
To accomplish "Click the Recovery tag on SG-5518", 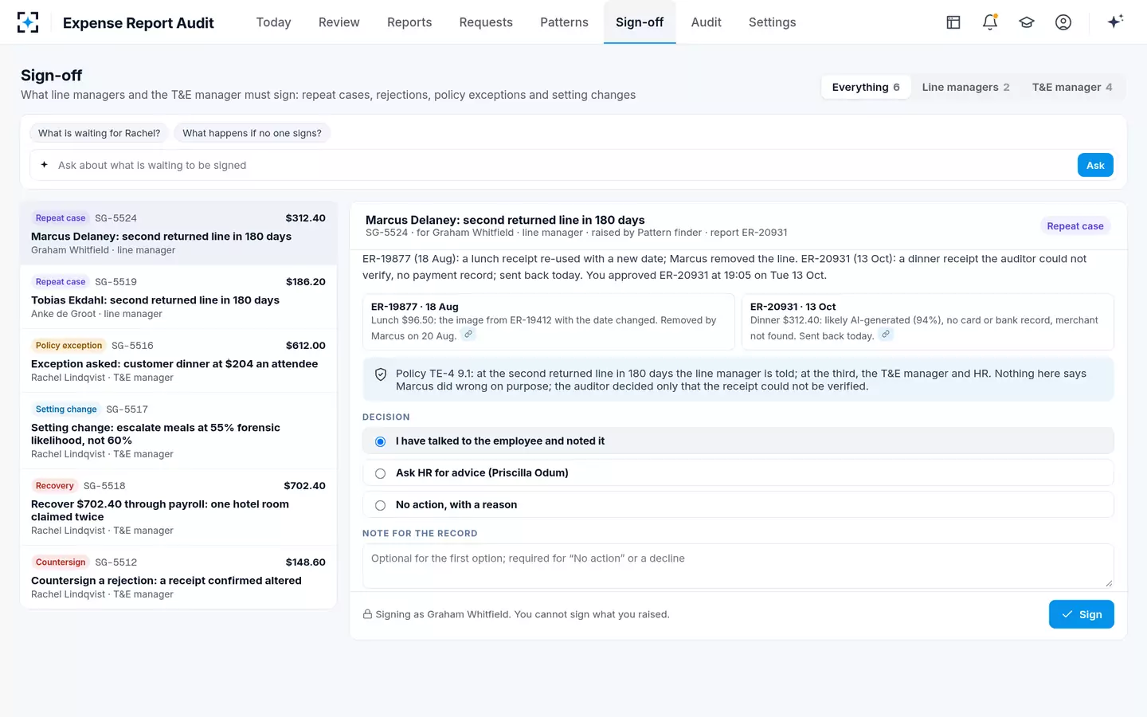I will [54, 486].
